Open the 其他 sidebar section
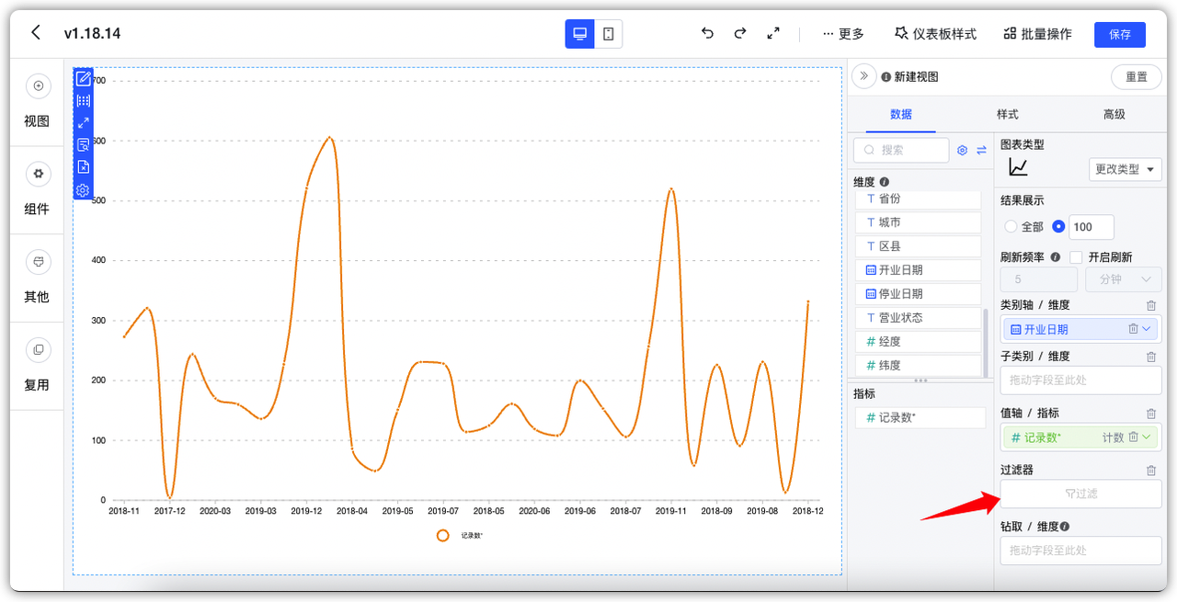 pos(37,278)
